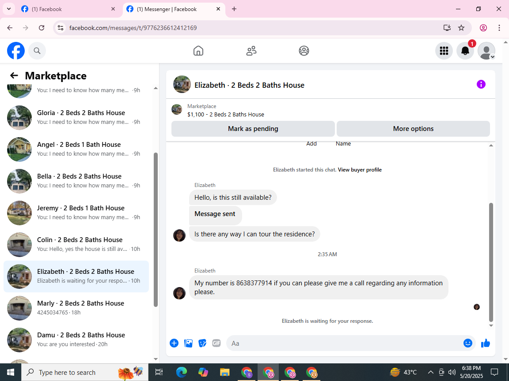This screenshot has width=509, height=381.
Task: Open Task View on the taskbar
Action: (x=159, y=372)
